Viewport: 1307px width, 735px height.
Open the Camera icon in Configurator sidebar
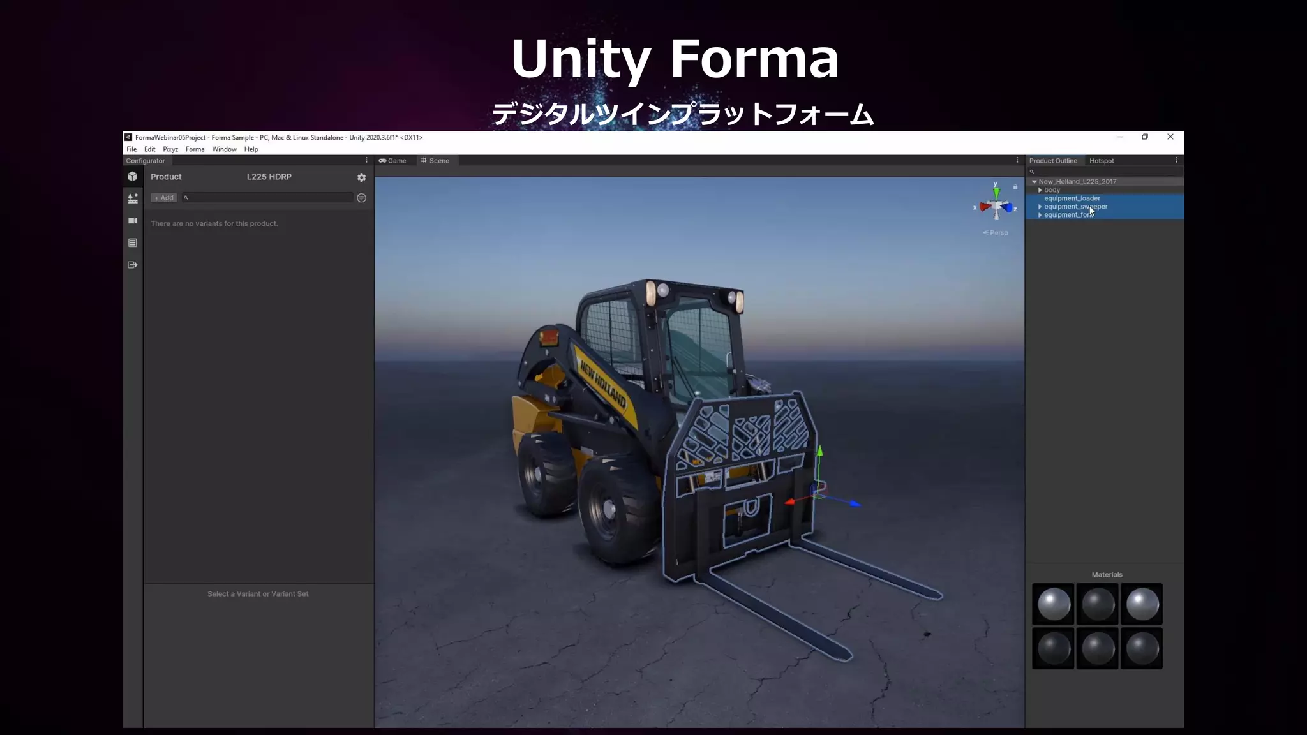click(x=132, y=221)
